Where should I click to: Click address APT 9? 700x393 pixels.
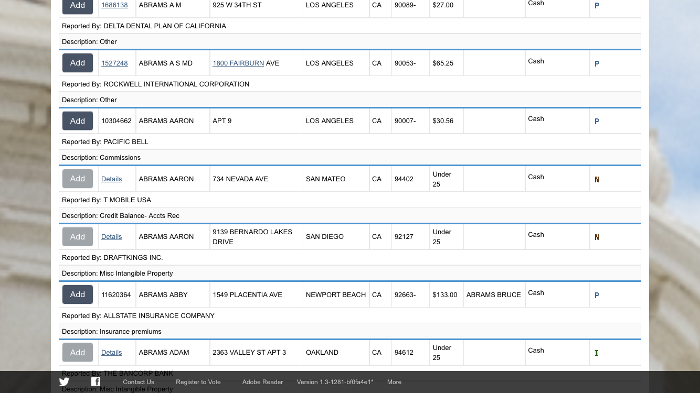222,121
